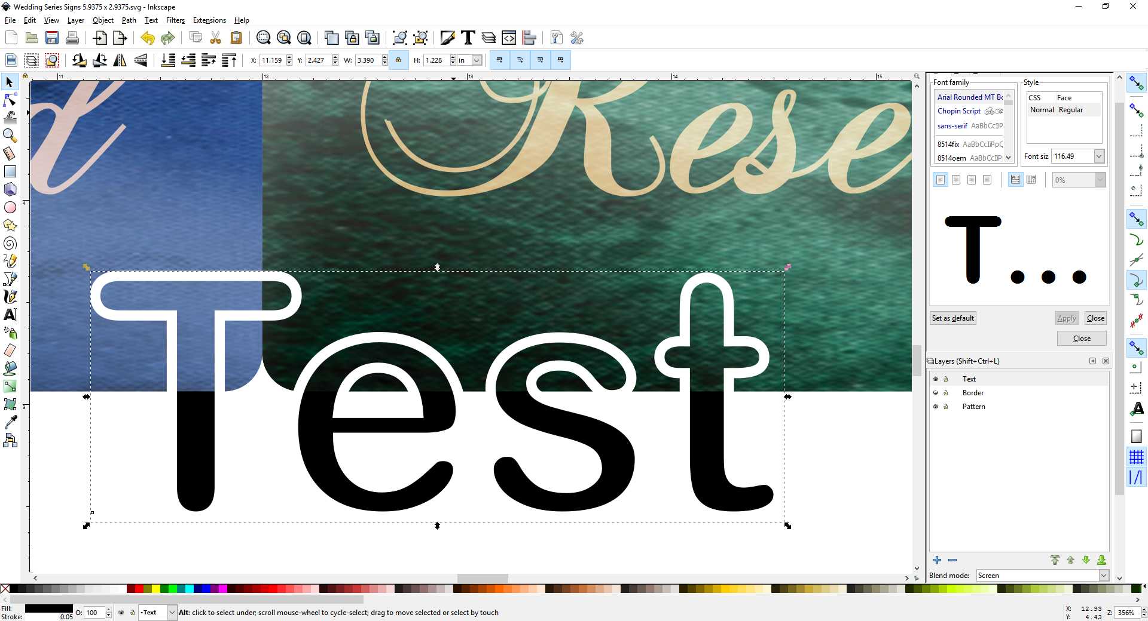The image size is (1148, 621).
Task: Lock the Pattern layer
Action: [947, 406]
